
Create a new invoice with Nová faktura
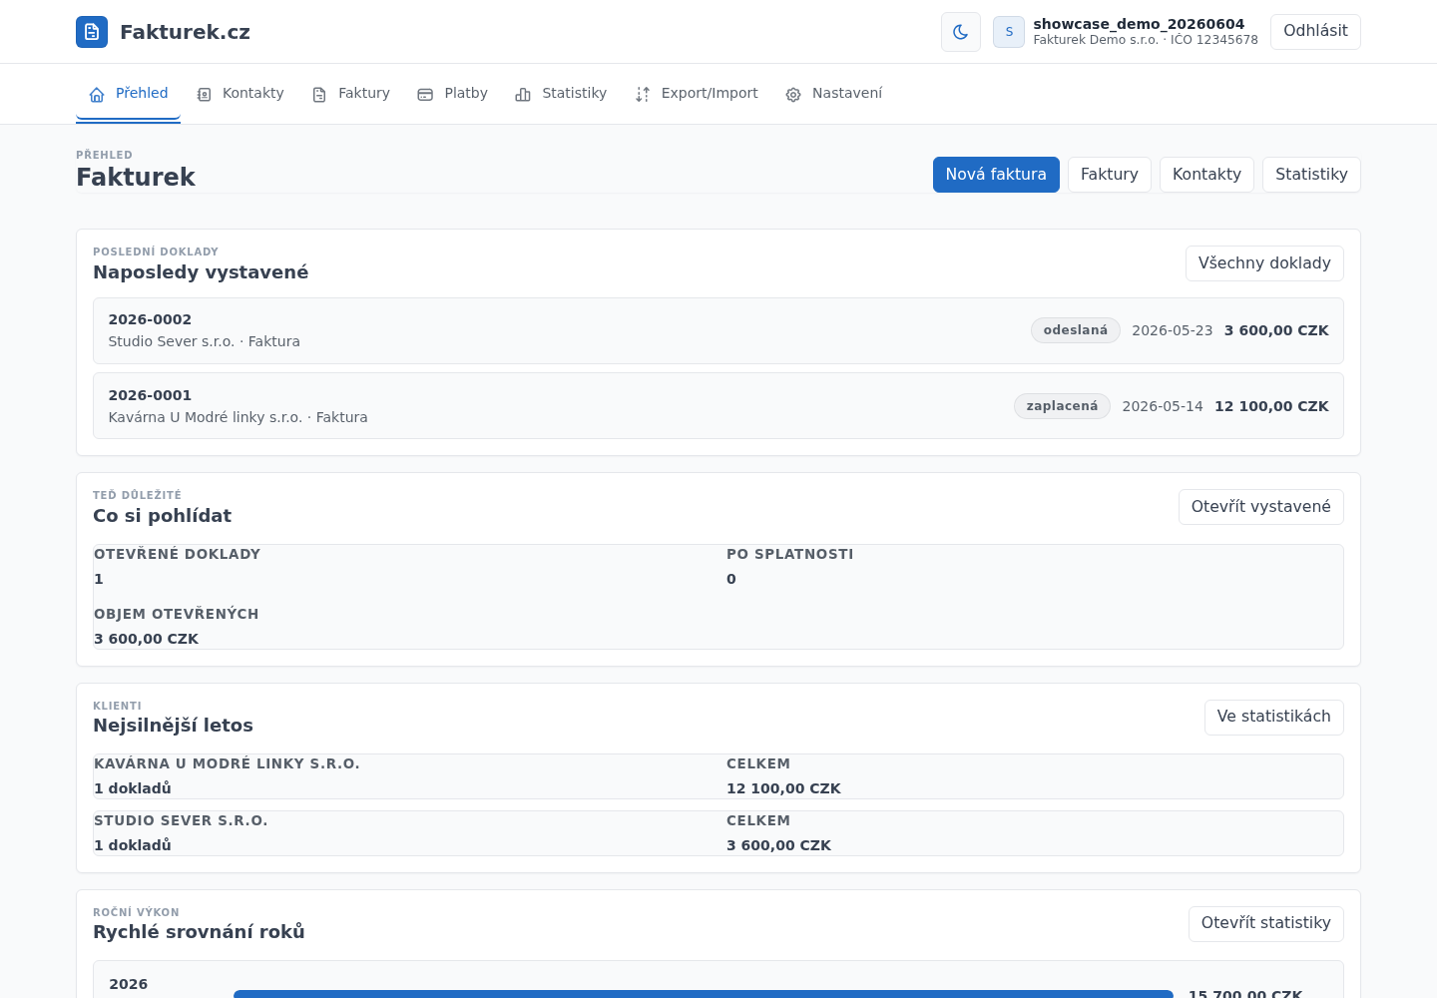pyautogui.click(x=996, y=175)
